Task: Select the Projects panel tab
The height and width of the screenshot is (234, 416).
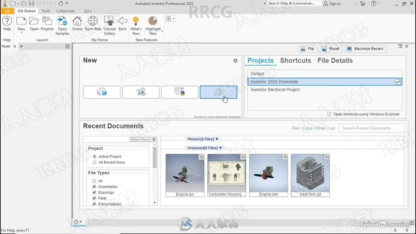Action: tap(261, 60)
